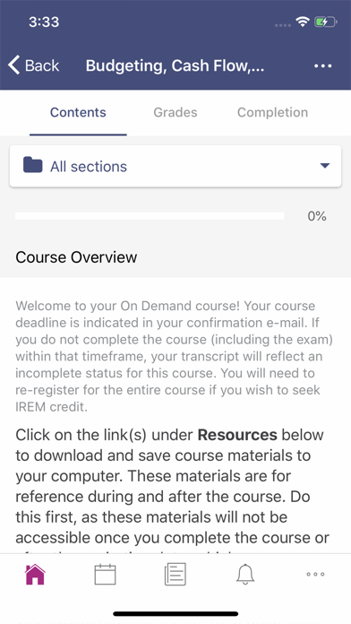Image resolution: width=351 pixels, height=624 pixels.
Task: Switch to the Grades tab
Action: 175,113
